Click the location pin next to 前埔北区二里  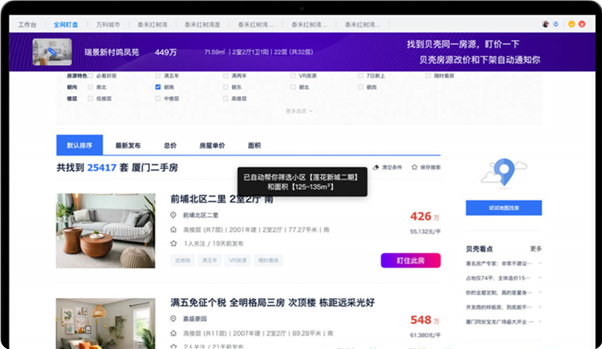coord(173,215)
